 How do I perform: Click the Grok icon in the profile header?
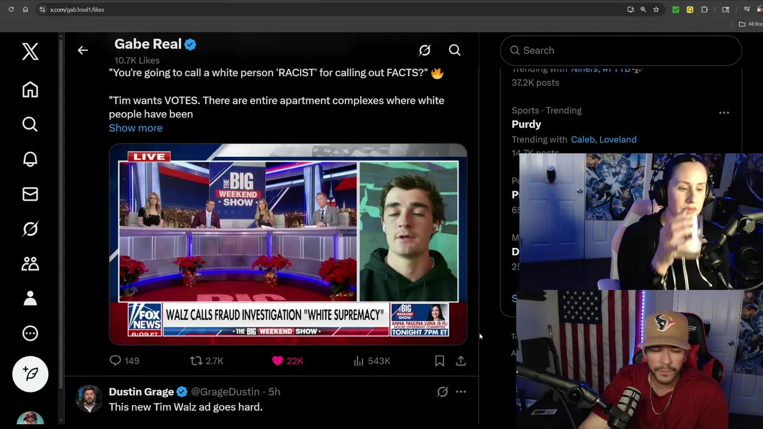tap(424, 51)
